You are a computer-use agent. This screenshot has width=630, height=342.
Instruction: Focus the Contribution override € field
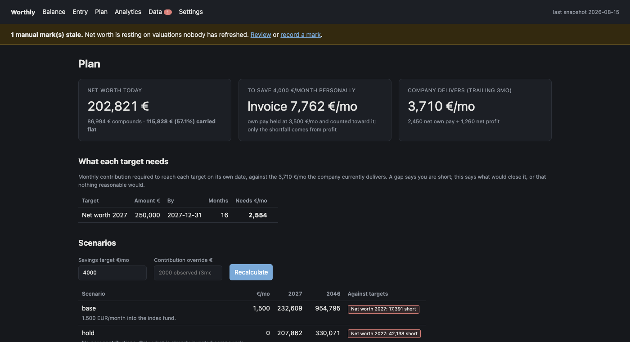(188, 273)
